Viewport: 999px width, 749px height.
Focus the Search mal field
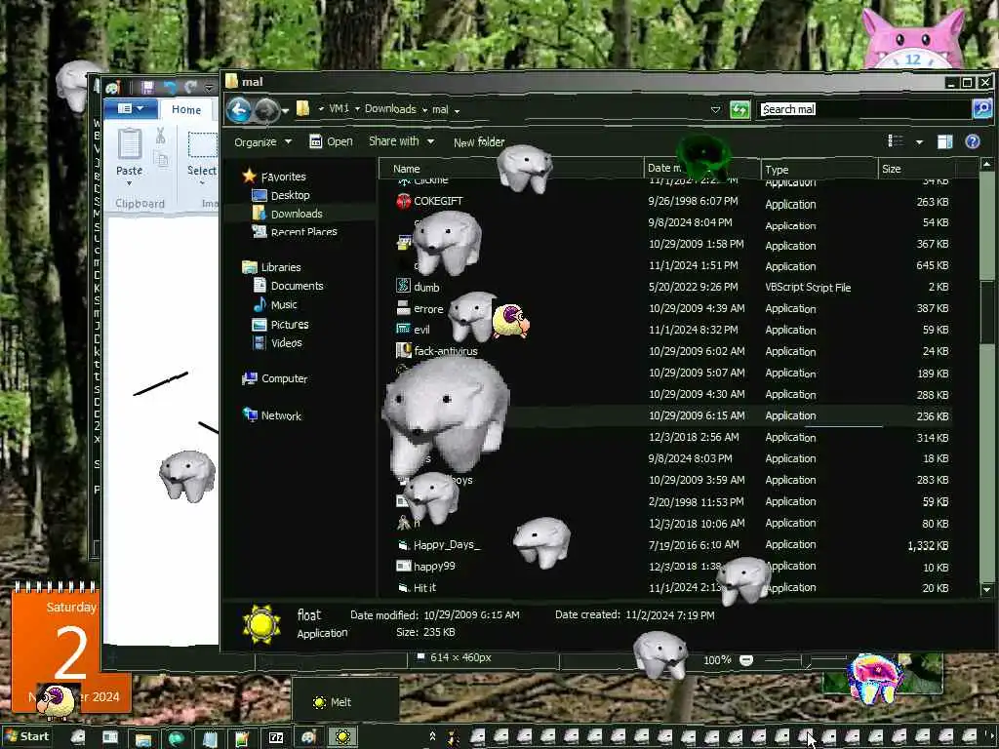coord(864,109)
